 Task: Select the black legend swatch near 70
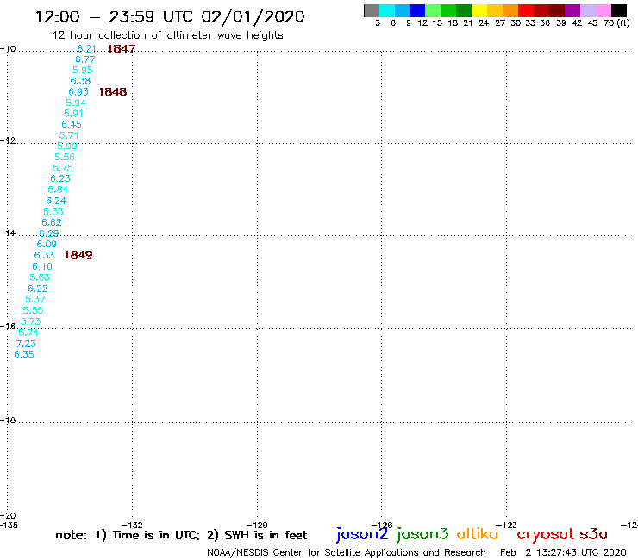(619, 10)
